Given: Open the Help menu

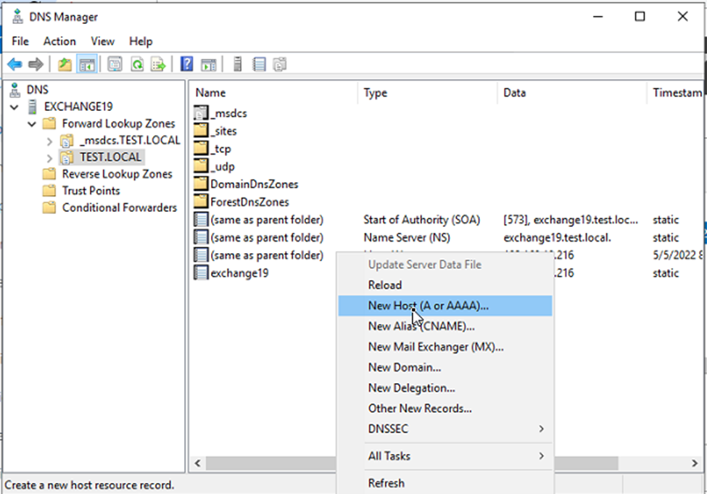Looking at the screenshot, I should (141, 41).
